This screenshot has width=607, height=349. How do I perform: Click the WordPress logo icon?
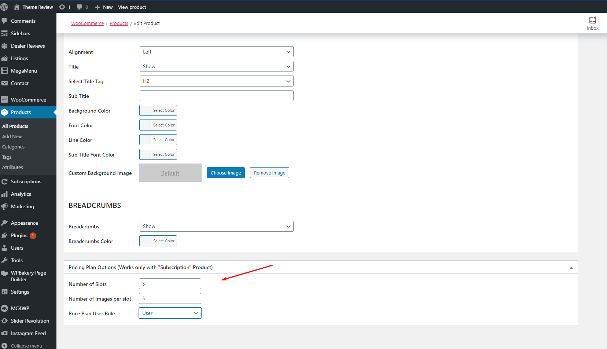(4, 7)
